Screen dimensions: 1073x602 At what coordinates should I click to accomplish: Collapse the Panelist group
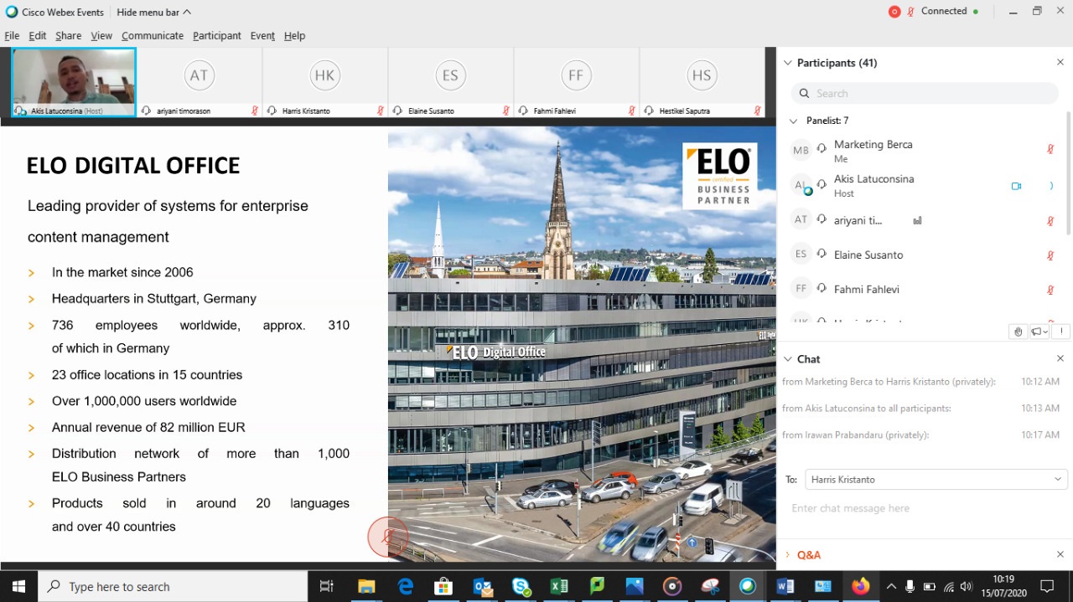[793, 121]
